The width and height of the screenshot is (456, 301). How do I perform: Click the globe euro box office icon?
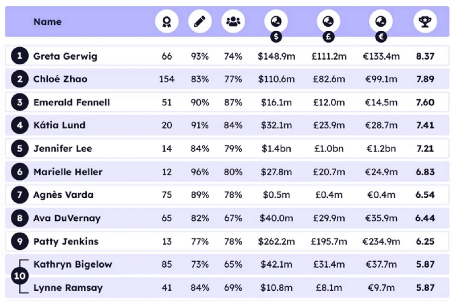click(381, 21)
